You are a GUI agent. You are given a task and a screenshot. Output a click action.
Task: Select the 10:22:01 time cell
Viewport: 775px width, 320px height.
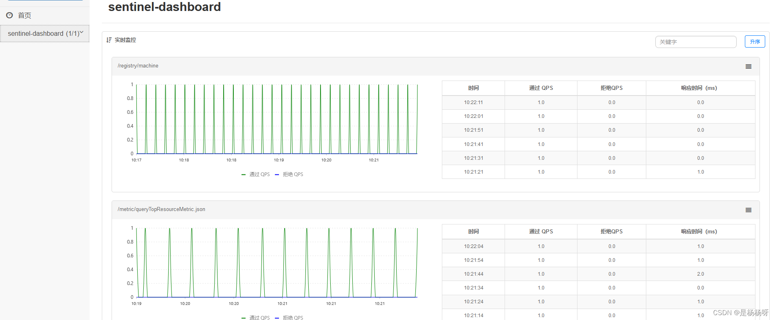473,116
